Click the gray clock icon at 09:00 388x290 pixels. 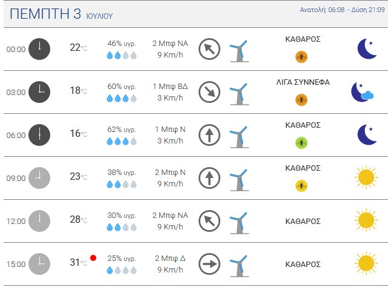[x=39, y=178]
